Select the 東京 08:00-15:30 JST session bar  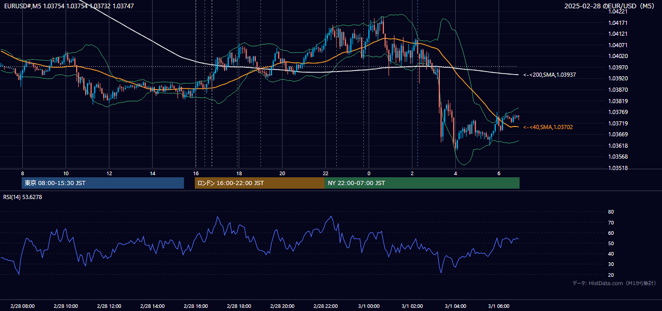103,183
